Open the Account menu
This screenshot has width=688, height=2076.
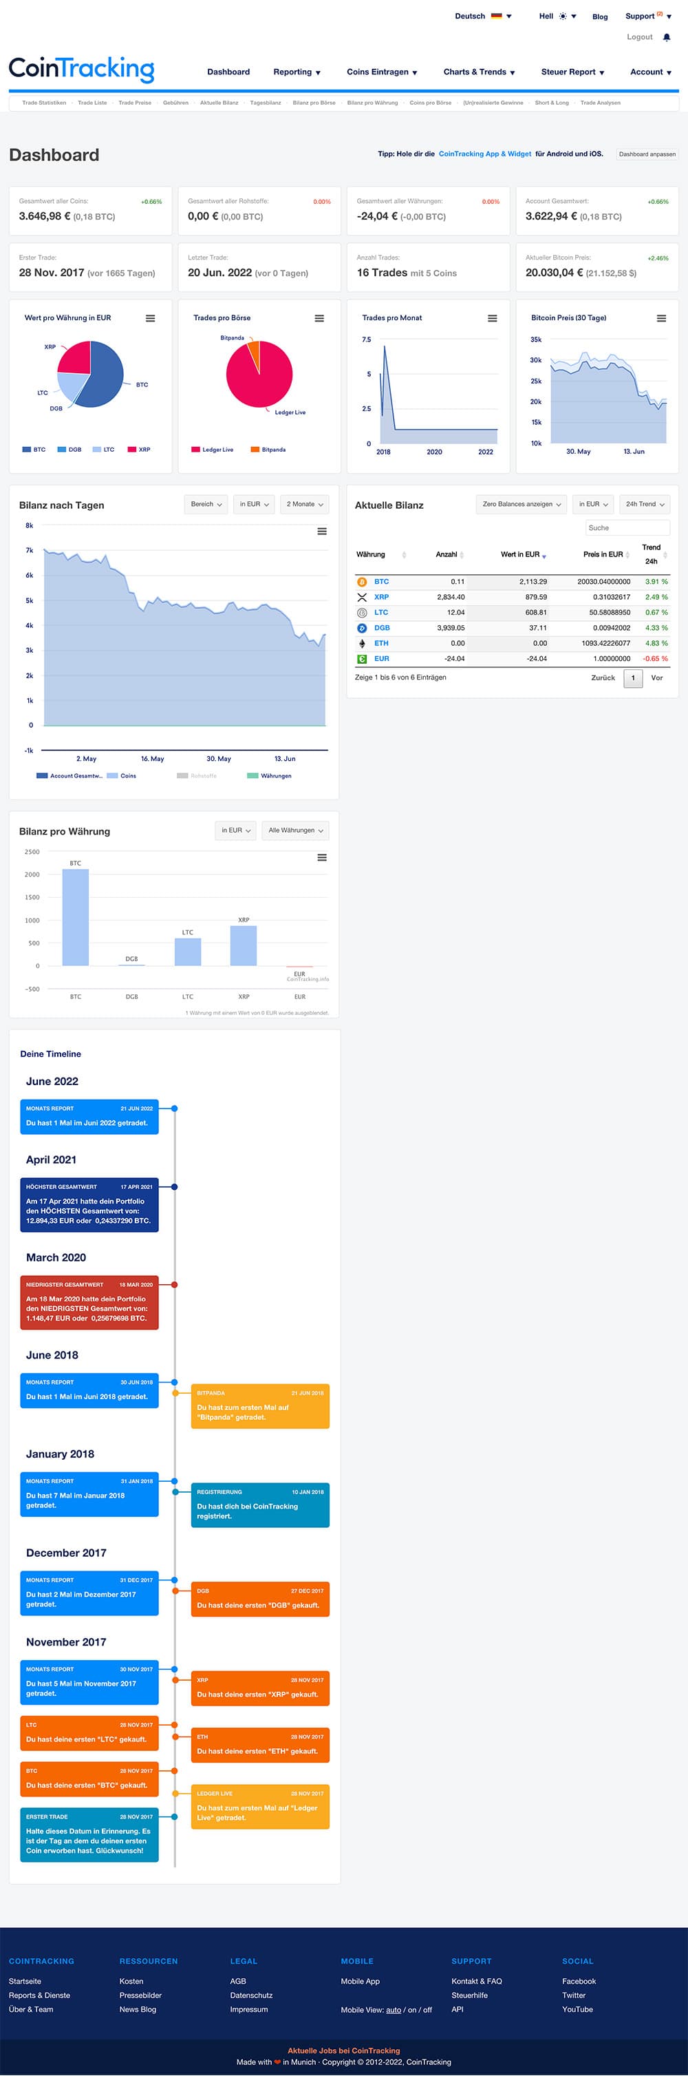pos(651,72)
